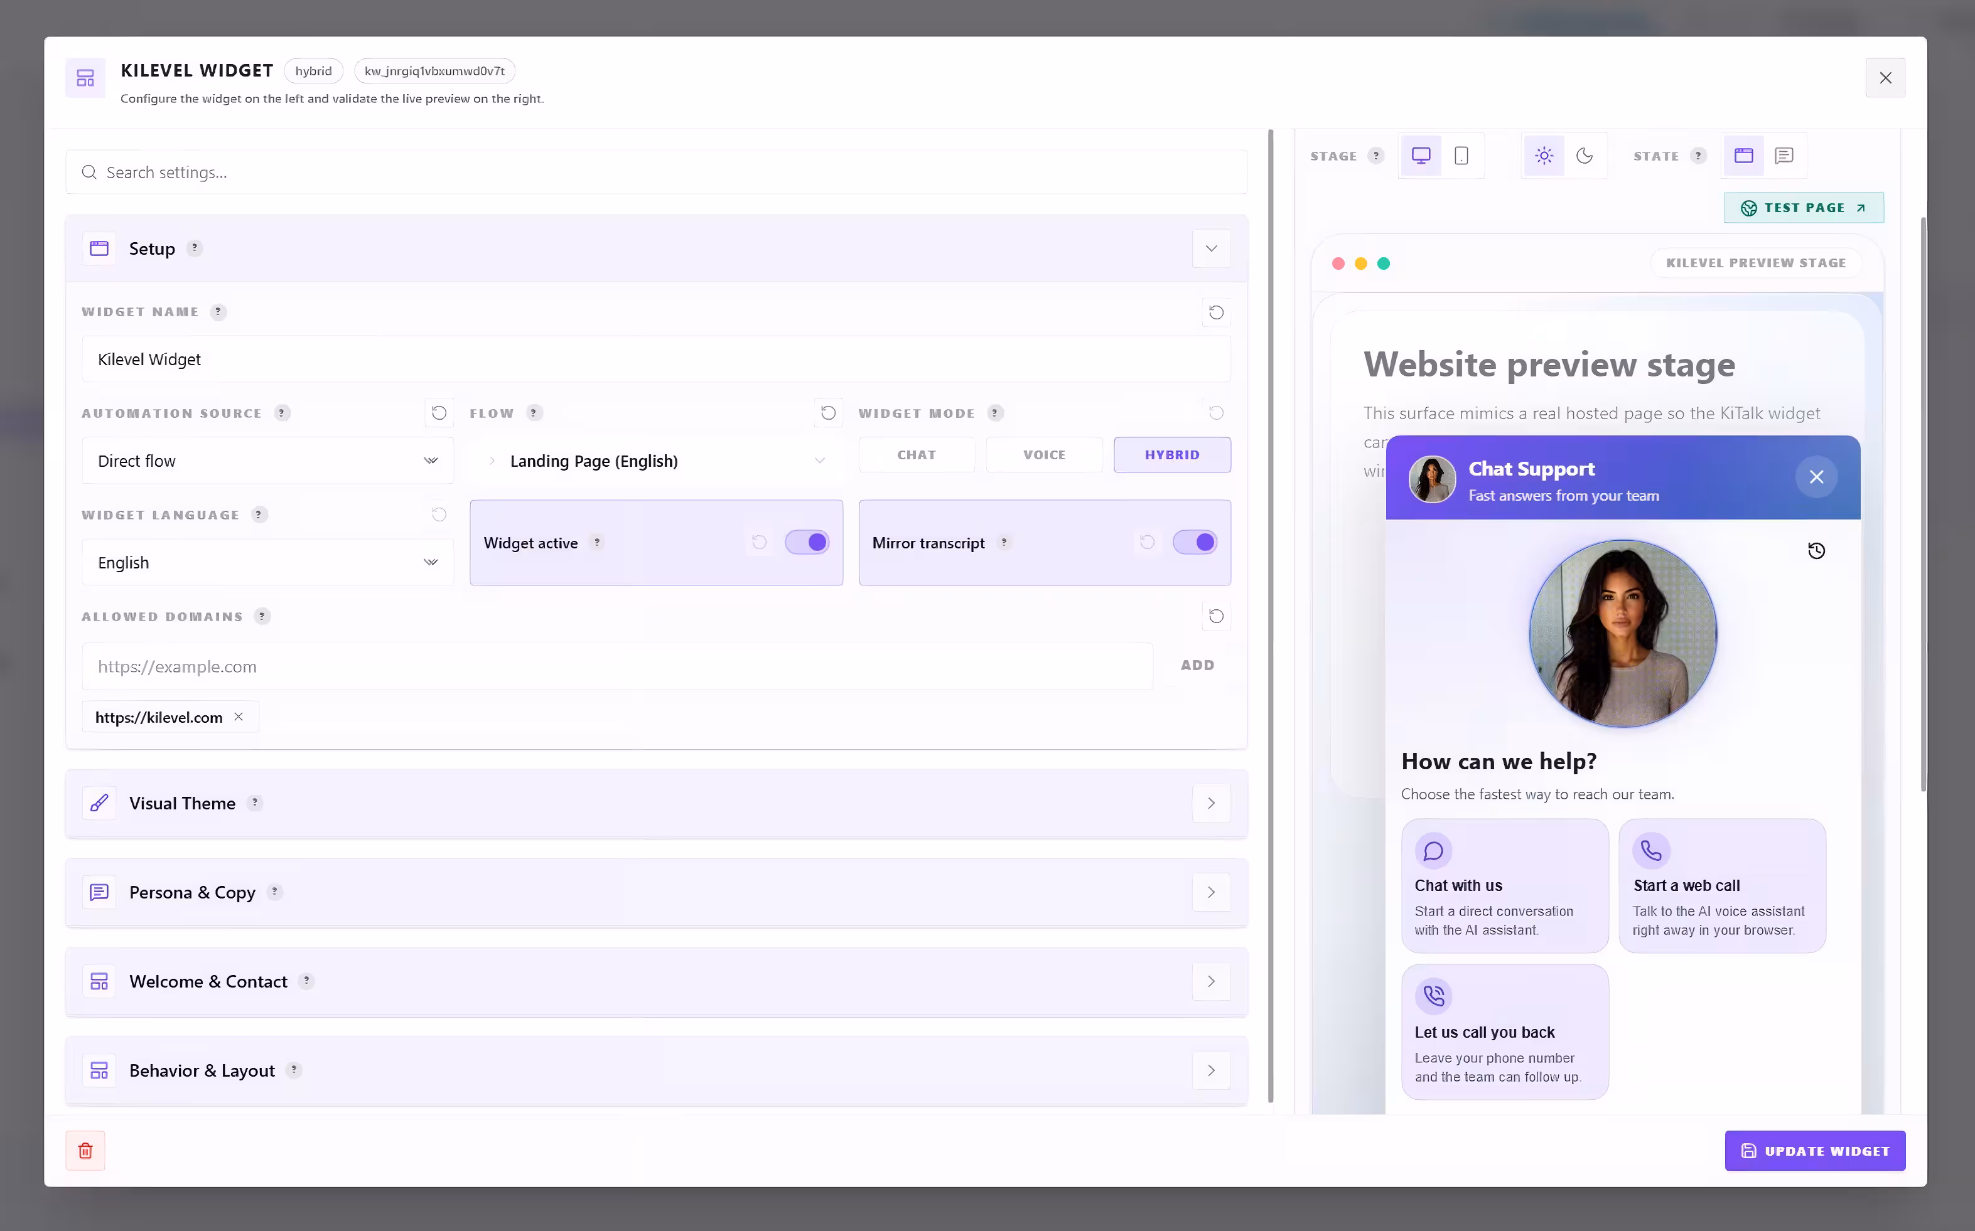Viewport: 1975px width, 1231px height.
Task: Delete widget with the trash icon
Action: (85, 1151)
